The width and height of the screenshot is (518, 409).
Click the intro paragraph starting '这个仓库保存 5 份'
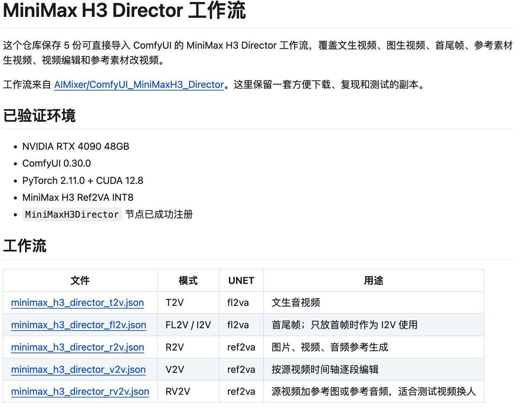point(258,53)
